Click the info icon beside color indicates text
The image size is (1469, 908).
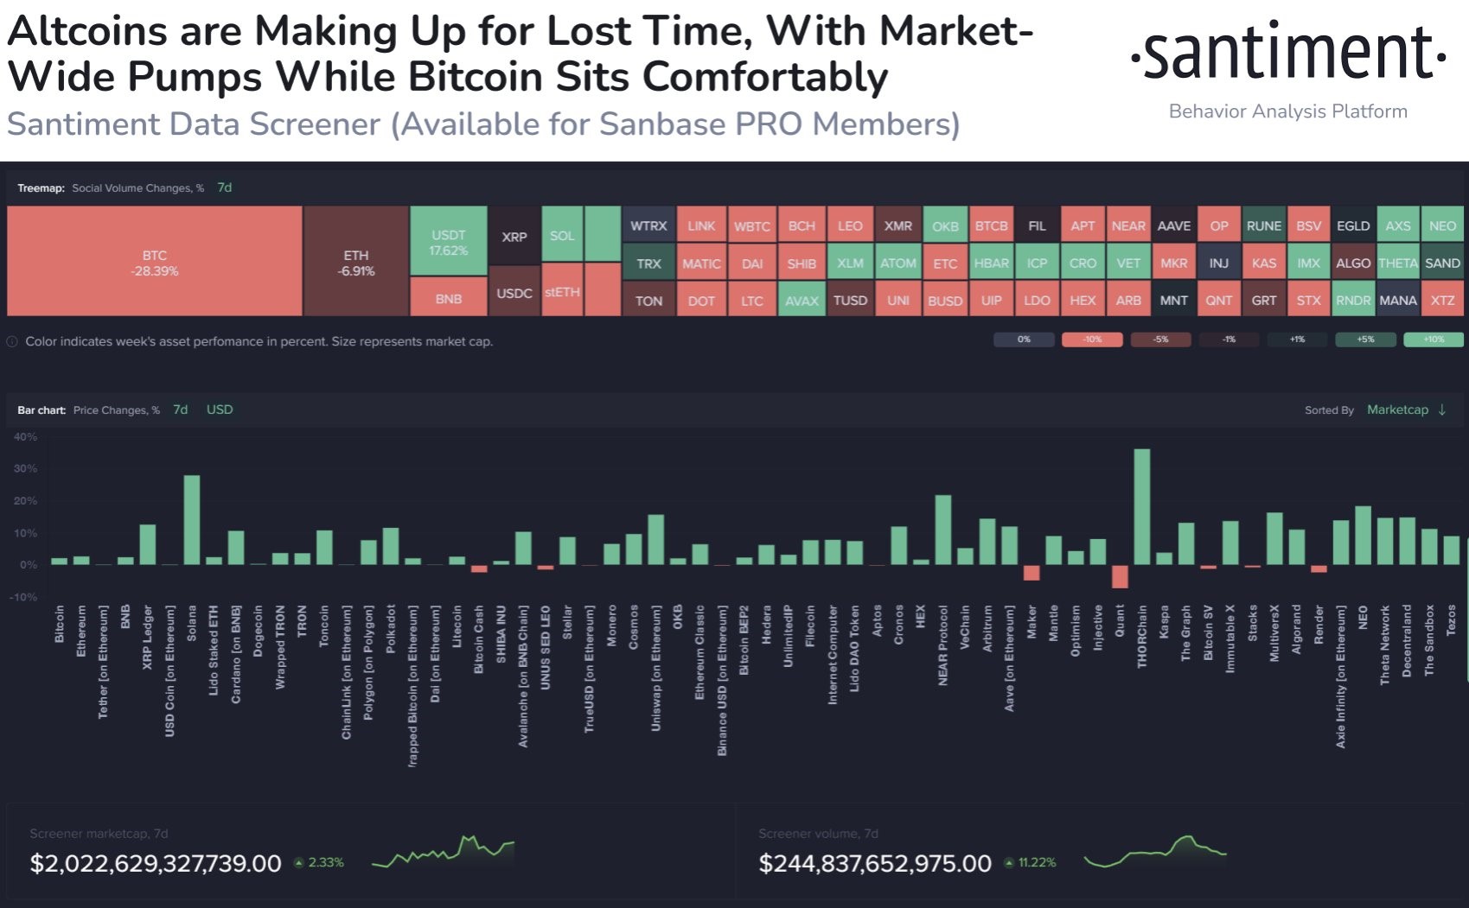[x=12, y=342]
